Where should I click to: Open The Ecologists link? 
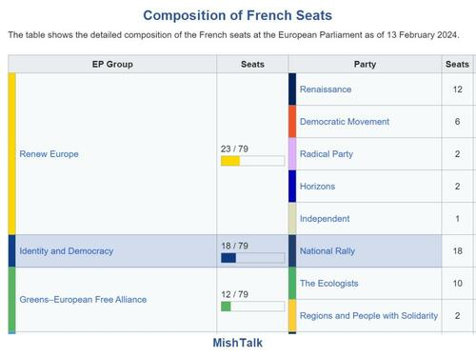[x=328, y=284]
